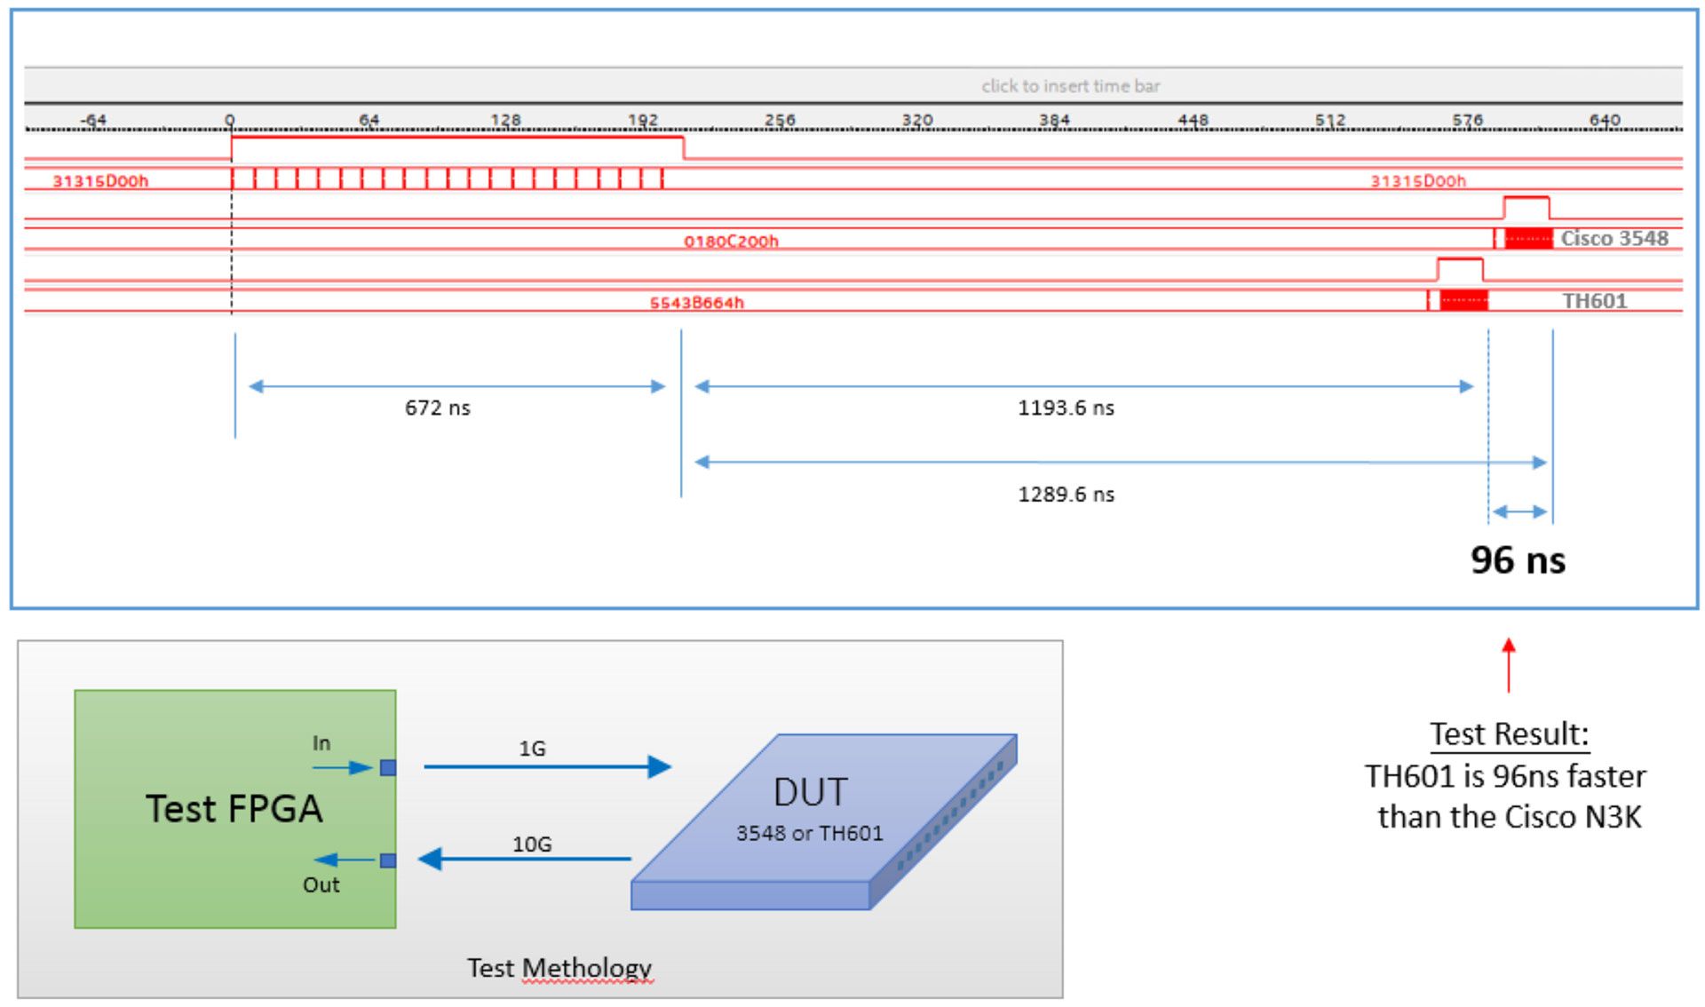Click the Out port blue square

pyautogui.click(x=388, y=860)
